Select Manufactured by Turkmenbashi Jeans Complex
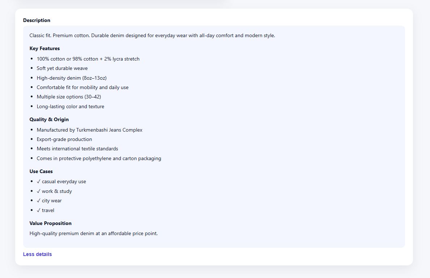 [x=89, y=130]
